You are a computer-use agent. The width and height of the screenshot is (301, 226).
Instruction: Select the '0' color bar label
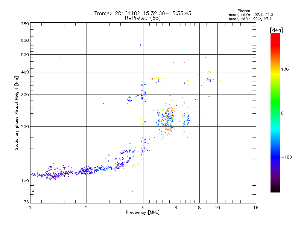pyautogui.click(x=282, y=113)
